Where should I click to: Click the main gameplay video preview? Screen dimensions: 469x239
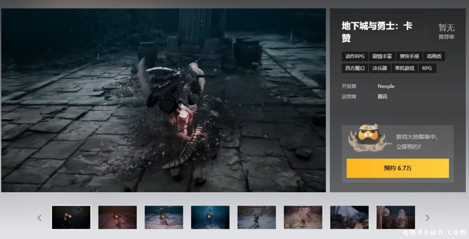(164, 100)
